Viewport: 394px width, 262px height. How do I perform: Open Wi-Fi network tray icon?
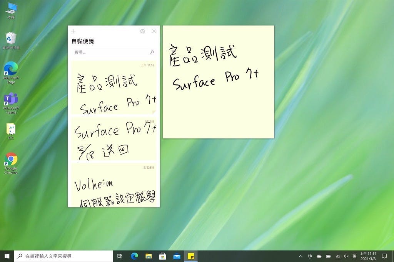(x=337, y=256)
